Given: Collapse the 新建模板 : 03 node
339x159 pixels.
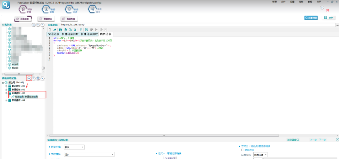Looking at the screenshot, I should coord(7,93).
